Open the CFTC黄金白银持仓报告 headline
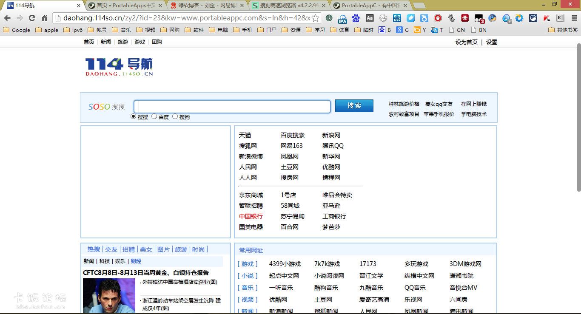 (x=146, y=273)
